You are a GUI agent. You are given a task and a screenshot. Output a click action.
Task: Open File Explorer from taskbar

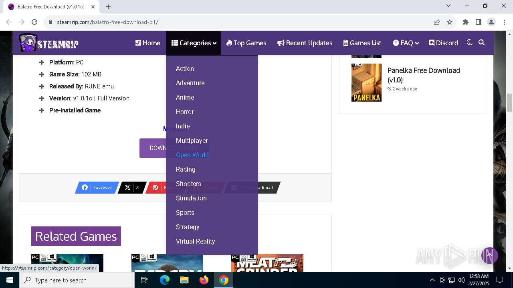click(184, 280)
